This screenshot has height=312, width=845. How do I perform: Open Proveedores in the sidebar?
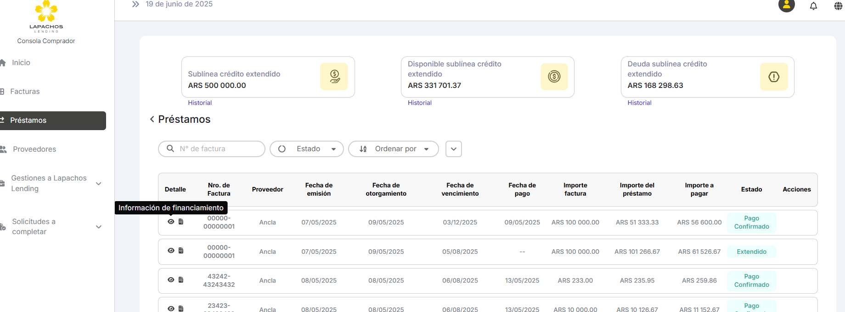point(34,149)
